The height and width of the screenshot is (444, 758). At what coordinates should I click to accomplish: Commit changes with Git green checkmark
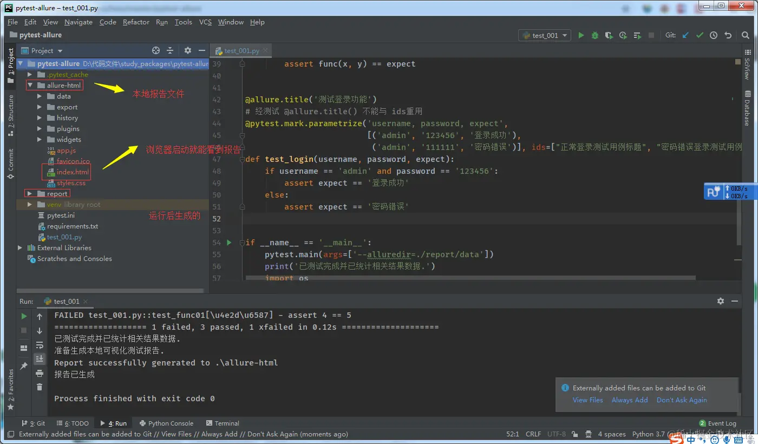[700, 35]
